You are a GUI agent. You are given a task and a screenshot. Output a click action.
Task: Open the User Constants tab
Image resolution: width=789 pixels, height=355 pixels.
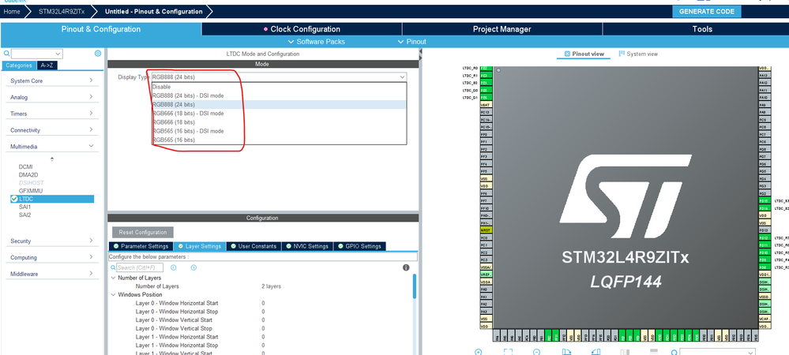click(x=254, y=246)
